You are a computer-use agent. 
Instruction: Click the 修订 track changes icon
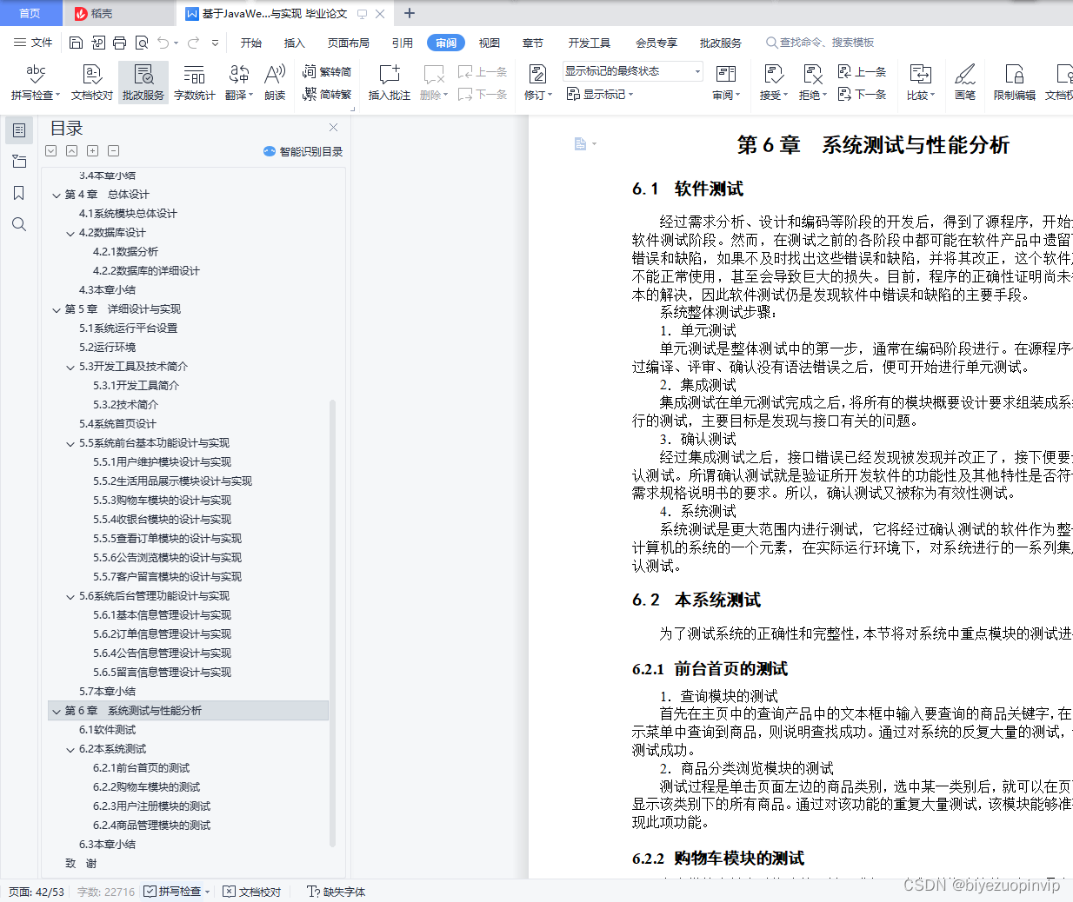coord(537,75)
